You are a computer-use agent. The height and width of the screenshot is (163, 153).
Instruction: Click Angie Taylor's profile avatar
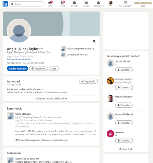pos(19,31)
